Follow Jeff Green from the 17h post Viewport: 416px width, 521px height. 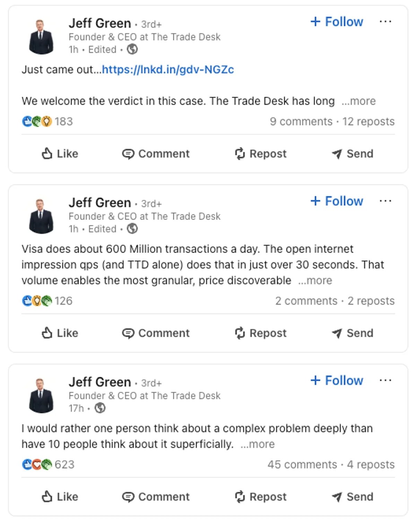[337, 381]
